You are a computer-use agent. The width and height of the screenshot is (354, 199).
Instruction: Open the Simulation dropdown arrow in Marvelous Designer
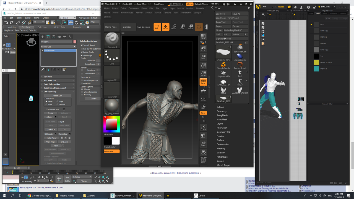(334, 7)
